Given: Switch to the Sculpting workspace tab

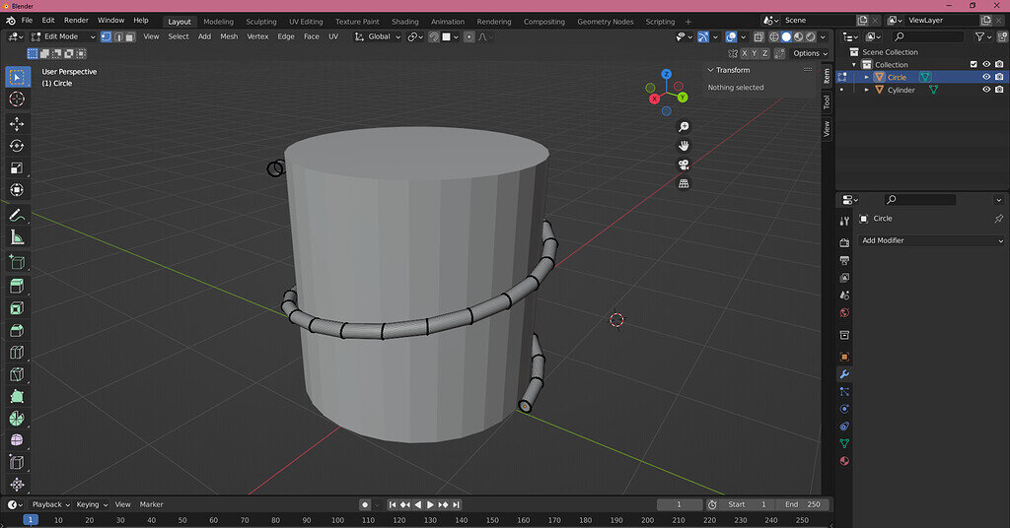Looking at the screenshot, I should [261, 22].
